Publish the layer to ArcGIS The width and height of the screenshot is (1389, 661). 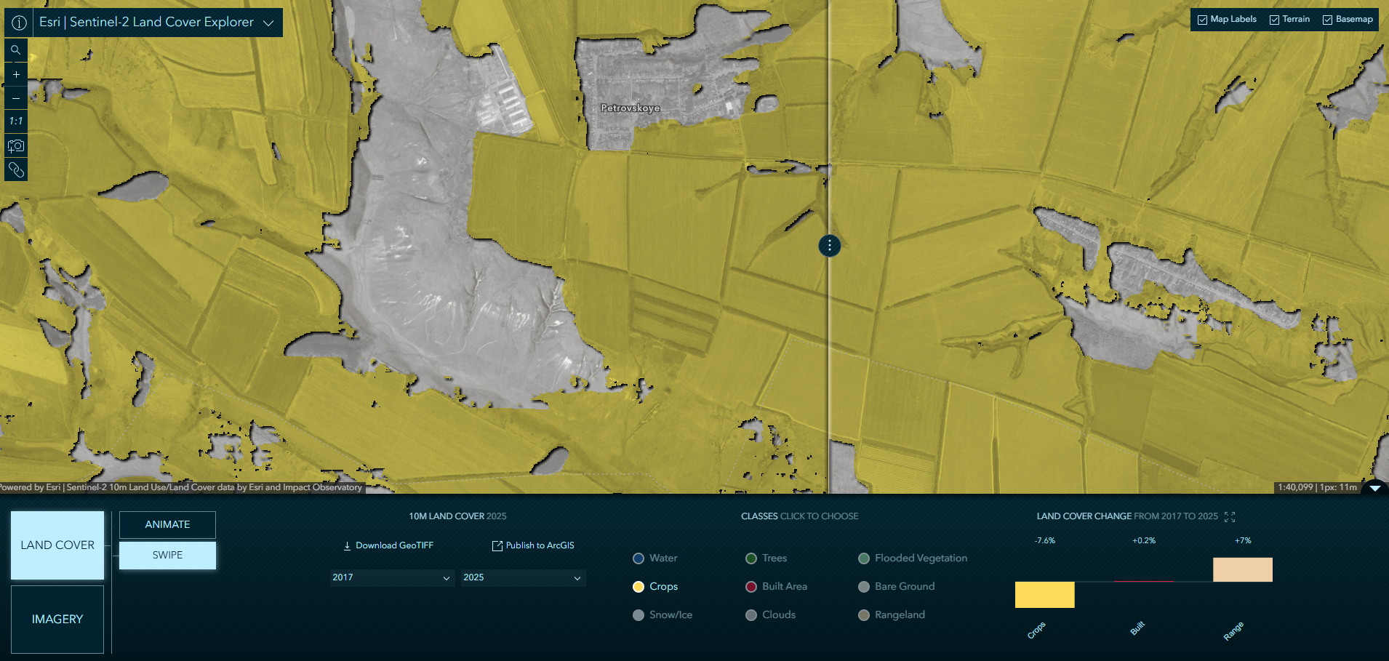pyautogui.click(x=533, y=545)
